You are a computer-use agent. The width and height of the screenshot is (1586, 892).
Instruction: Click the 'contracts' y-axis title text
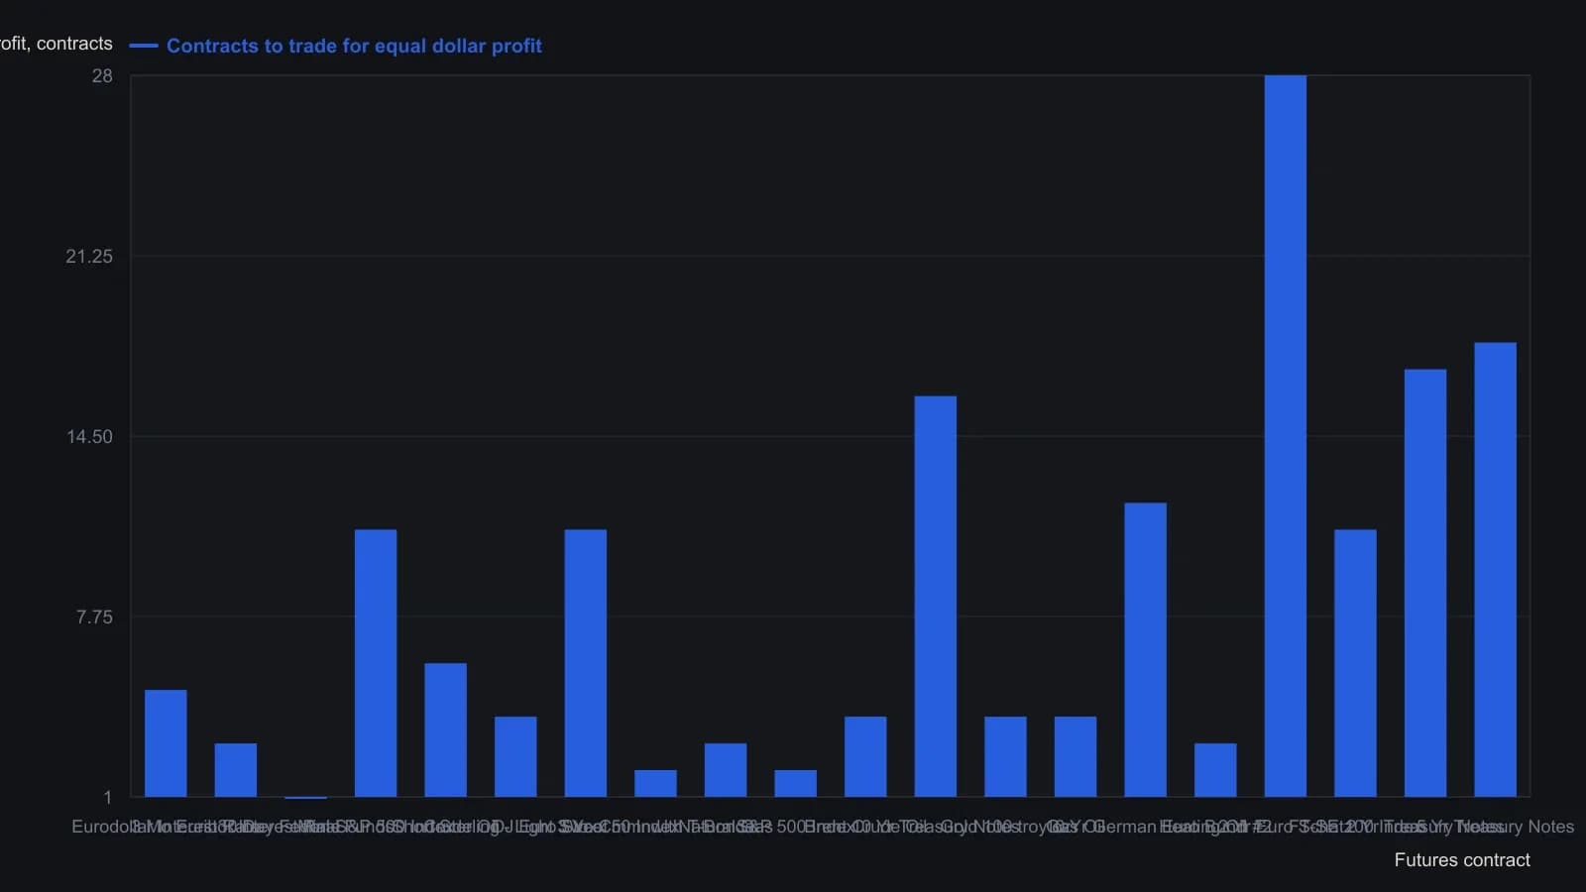(x=57, y=44)
